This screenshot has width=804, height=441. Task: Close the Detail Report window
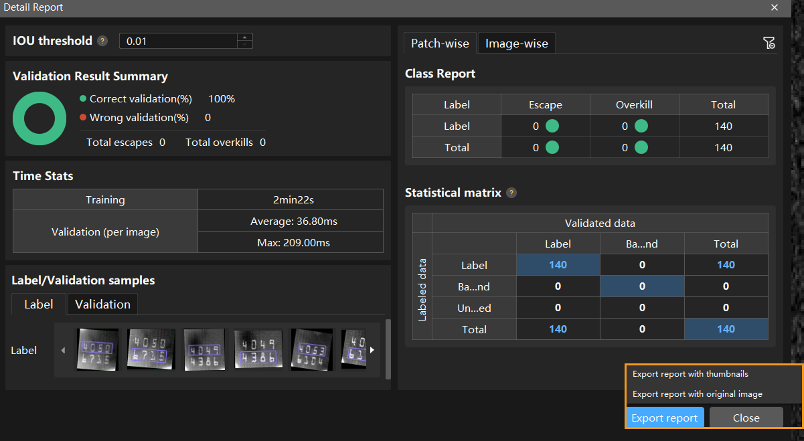tap(775, 7)
